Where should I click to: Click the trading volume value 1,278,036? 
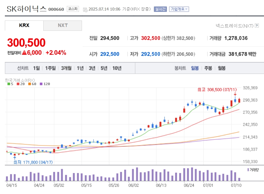236,38
